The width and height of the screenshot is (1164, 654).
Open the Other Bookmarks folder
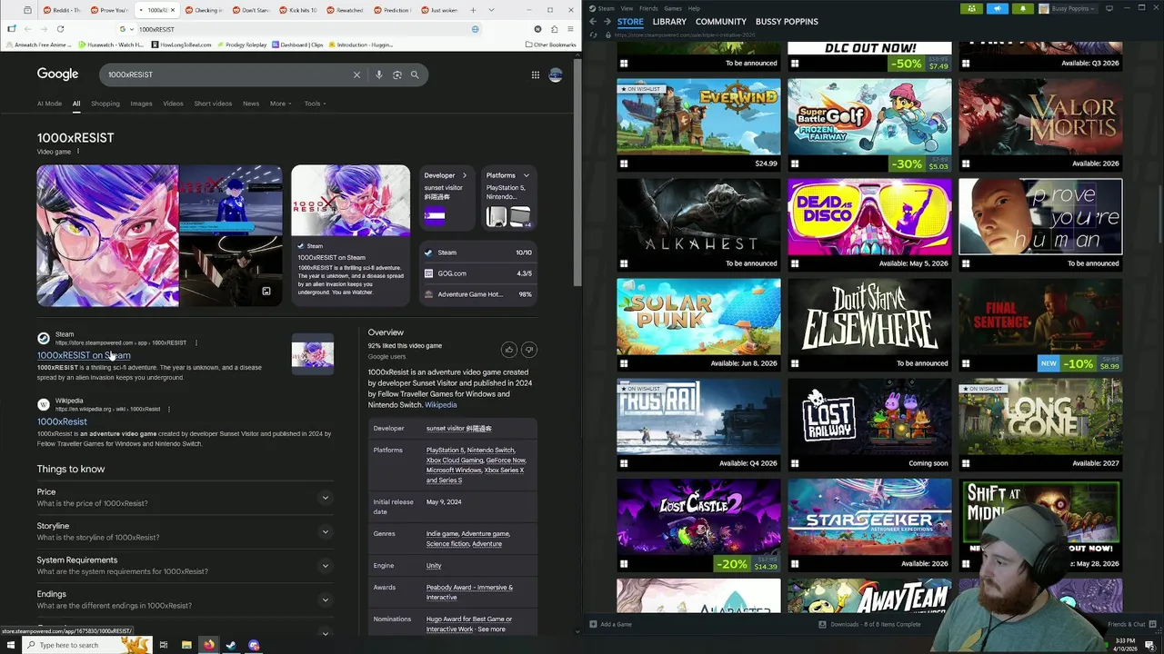[550, 45]
